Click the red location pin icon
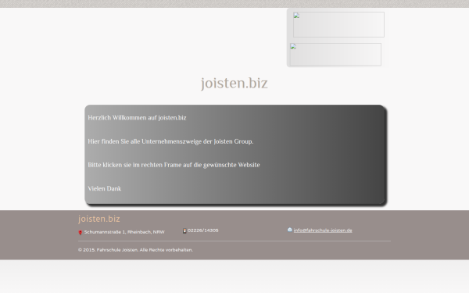The height and width of the screenshot is (293, 469). [x=81, y=232]
